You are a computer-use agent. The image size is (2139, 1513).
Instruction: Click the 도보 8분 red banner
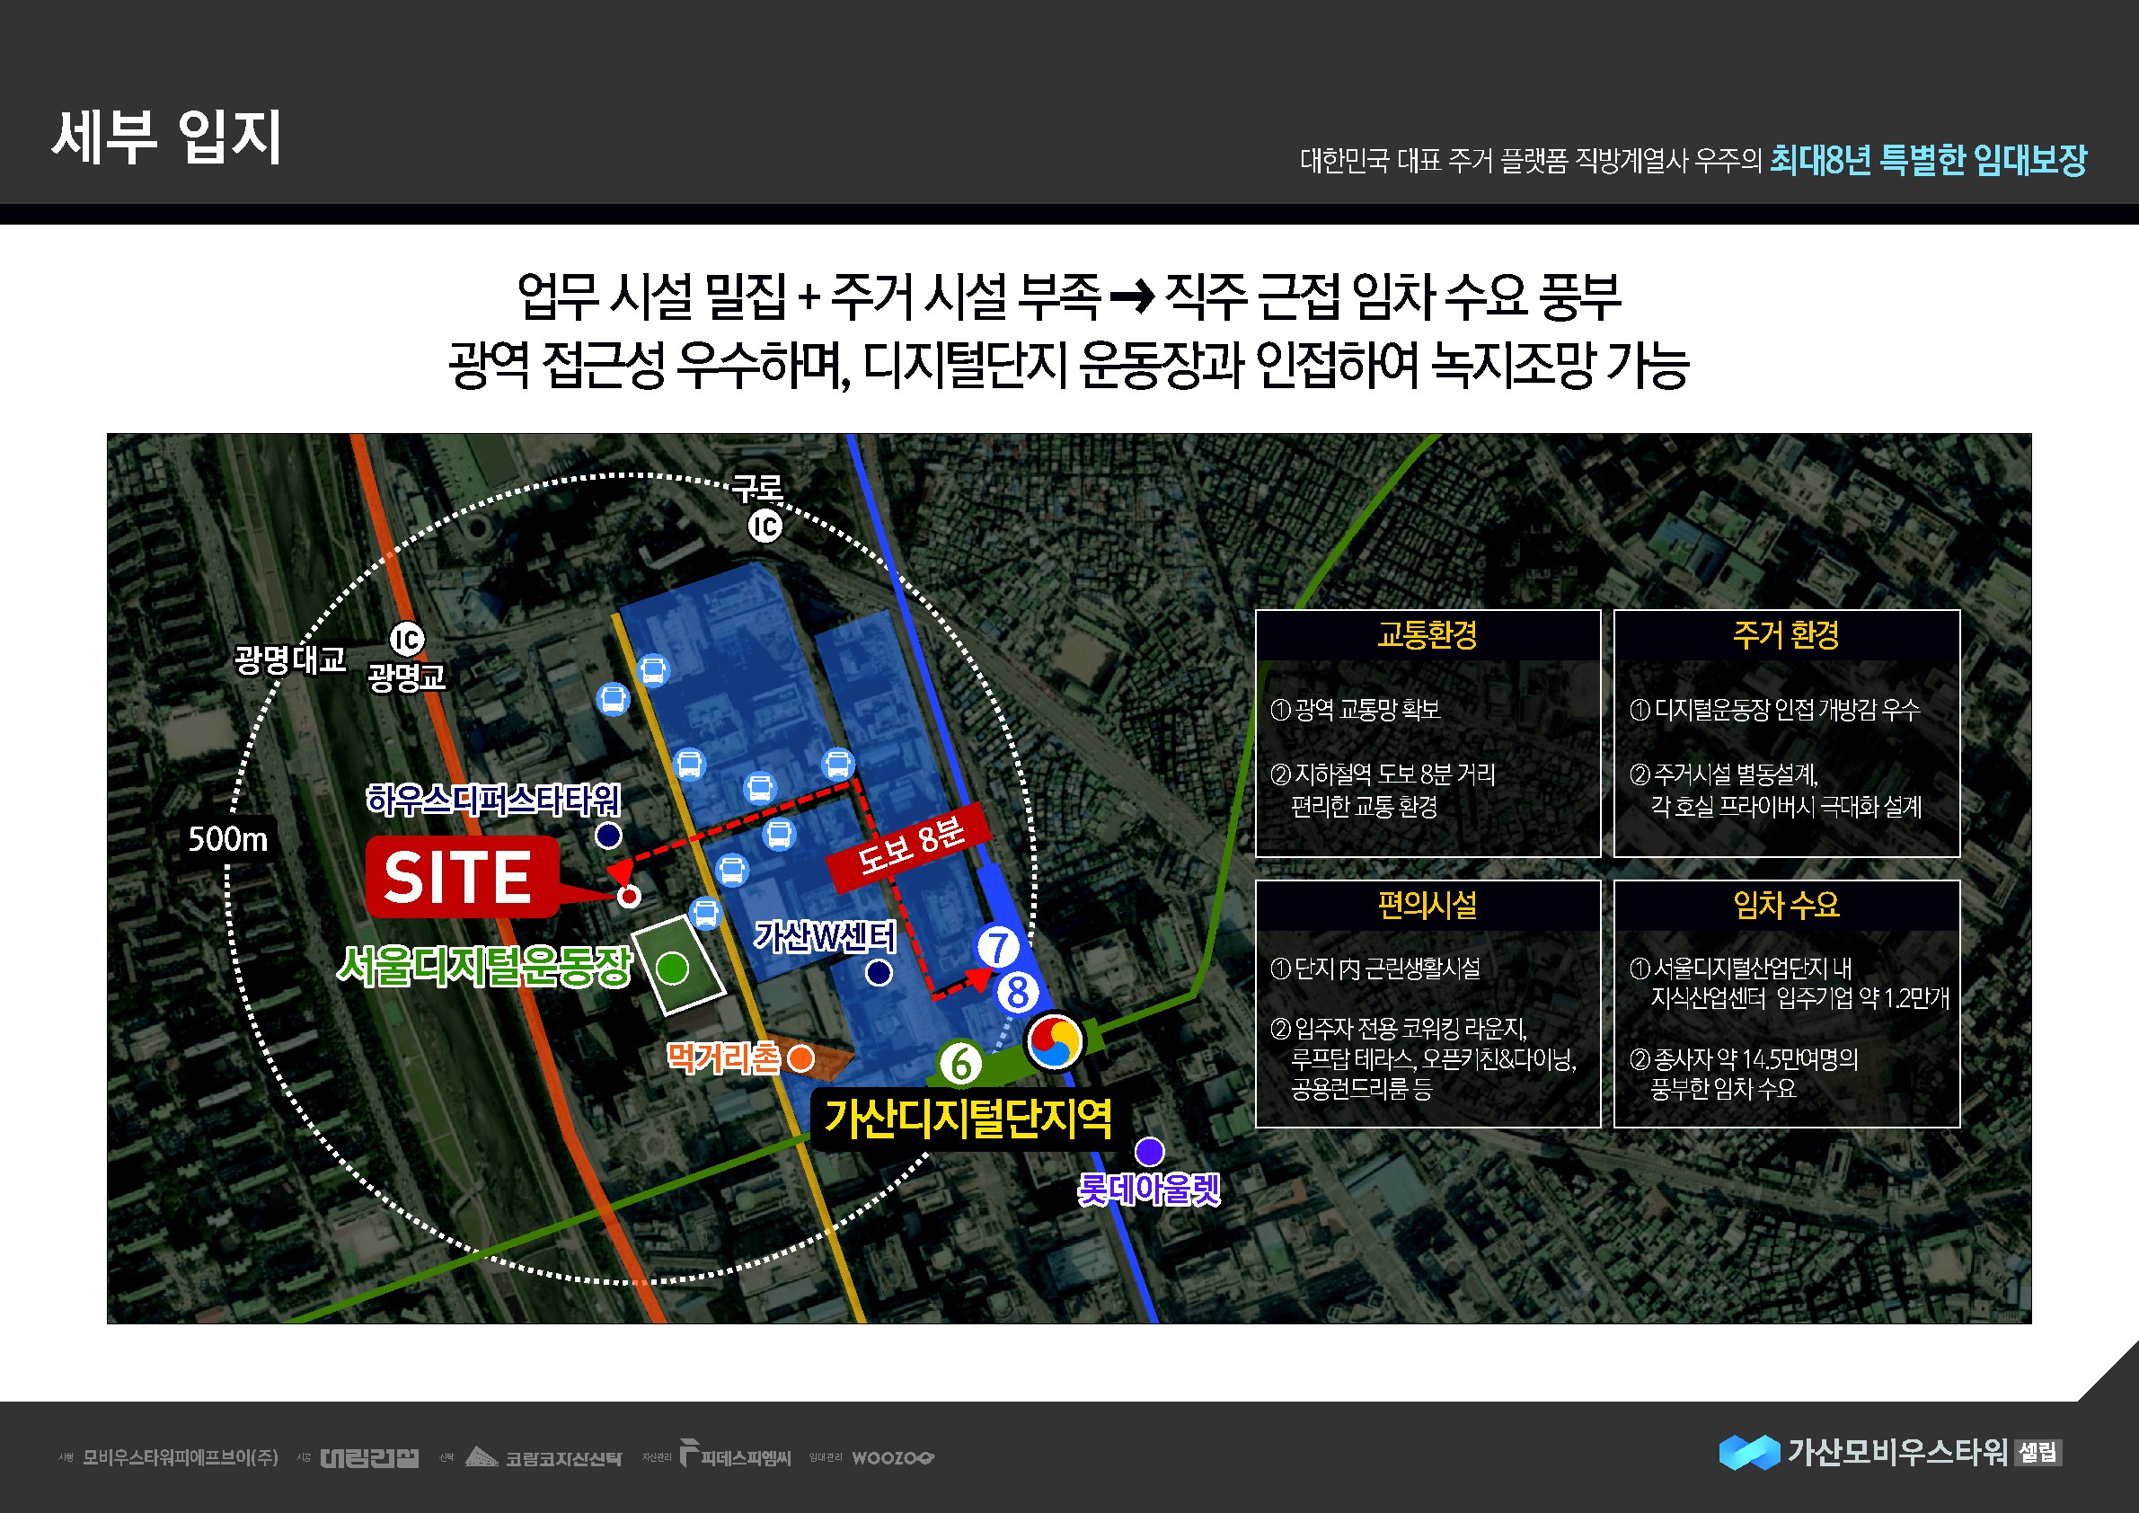pyautogui.click(x=907, y=846)
